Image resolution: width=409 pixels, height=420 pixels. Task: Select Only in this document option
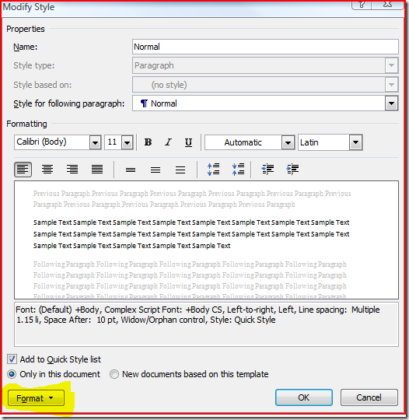tap(12, 374)
